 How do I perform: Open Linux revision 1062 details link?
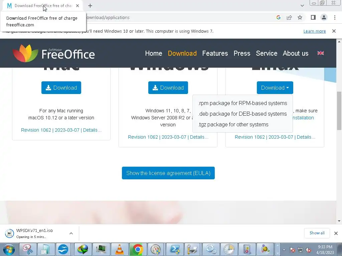coord(275,137)
